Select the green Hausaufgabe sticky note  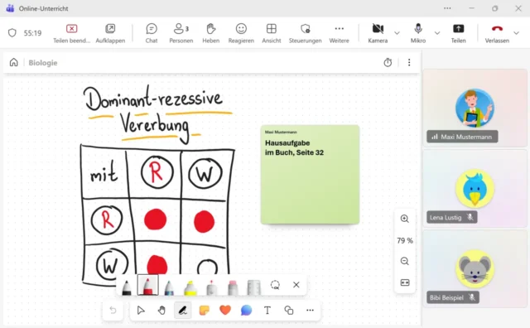[x=310, y=175]
